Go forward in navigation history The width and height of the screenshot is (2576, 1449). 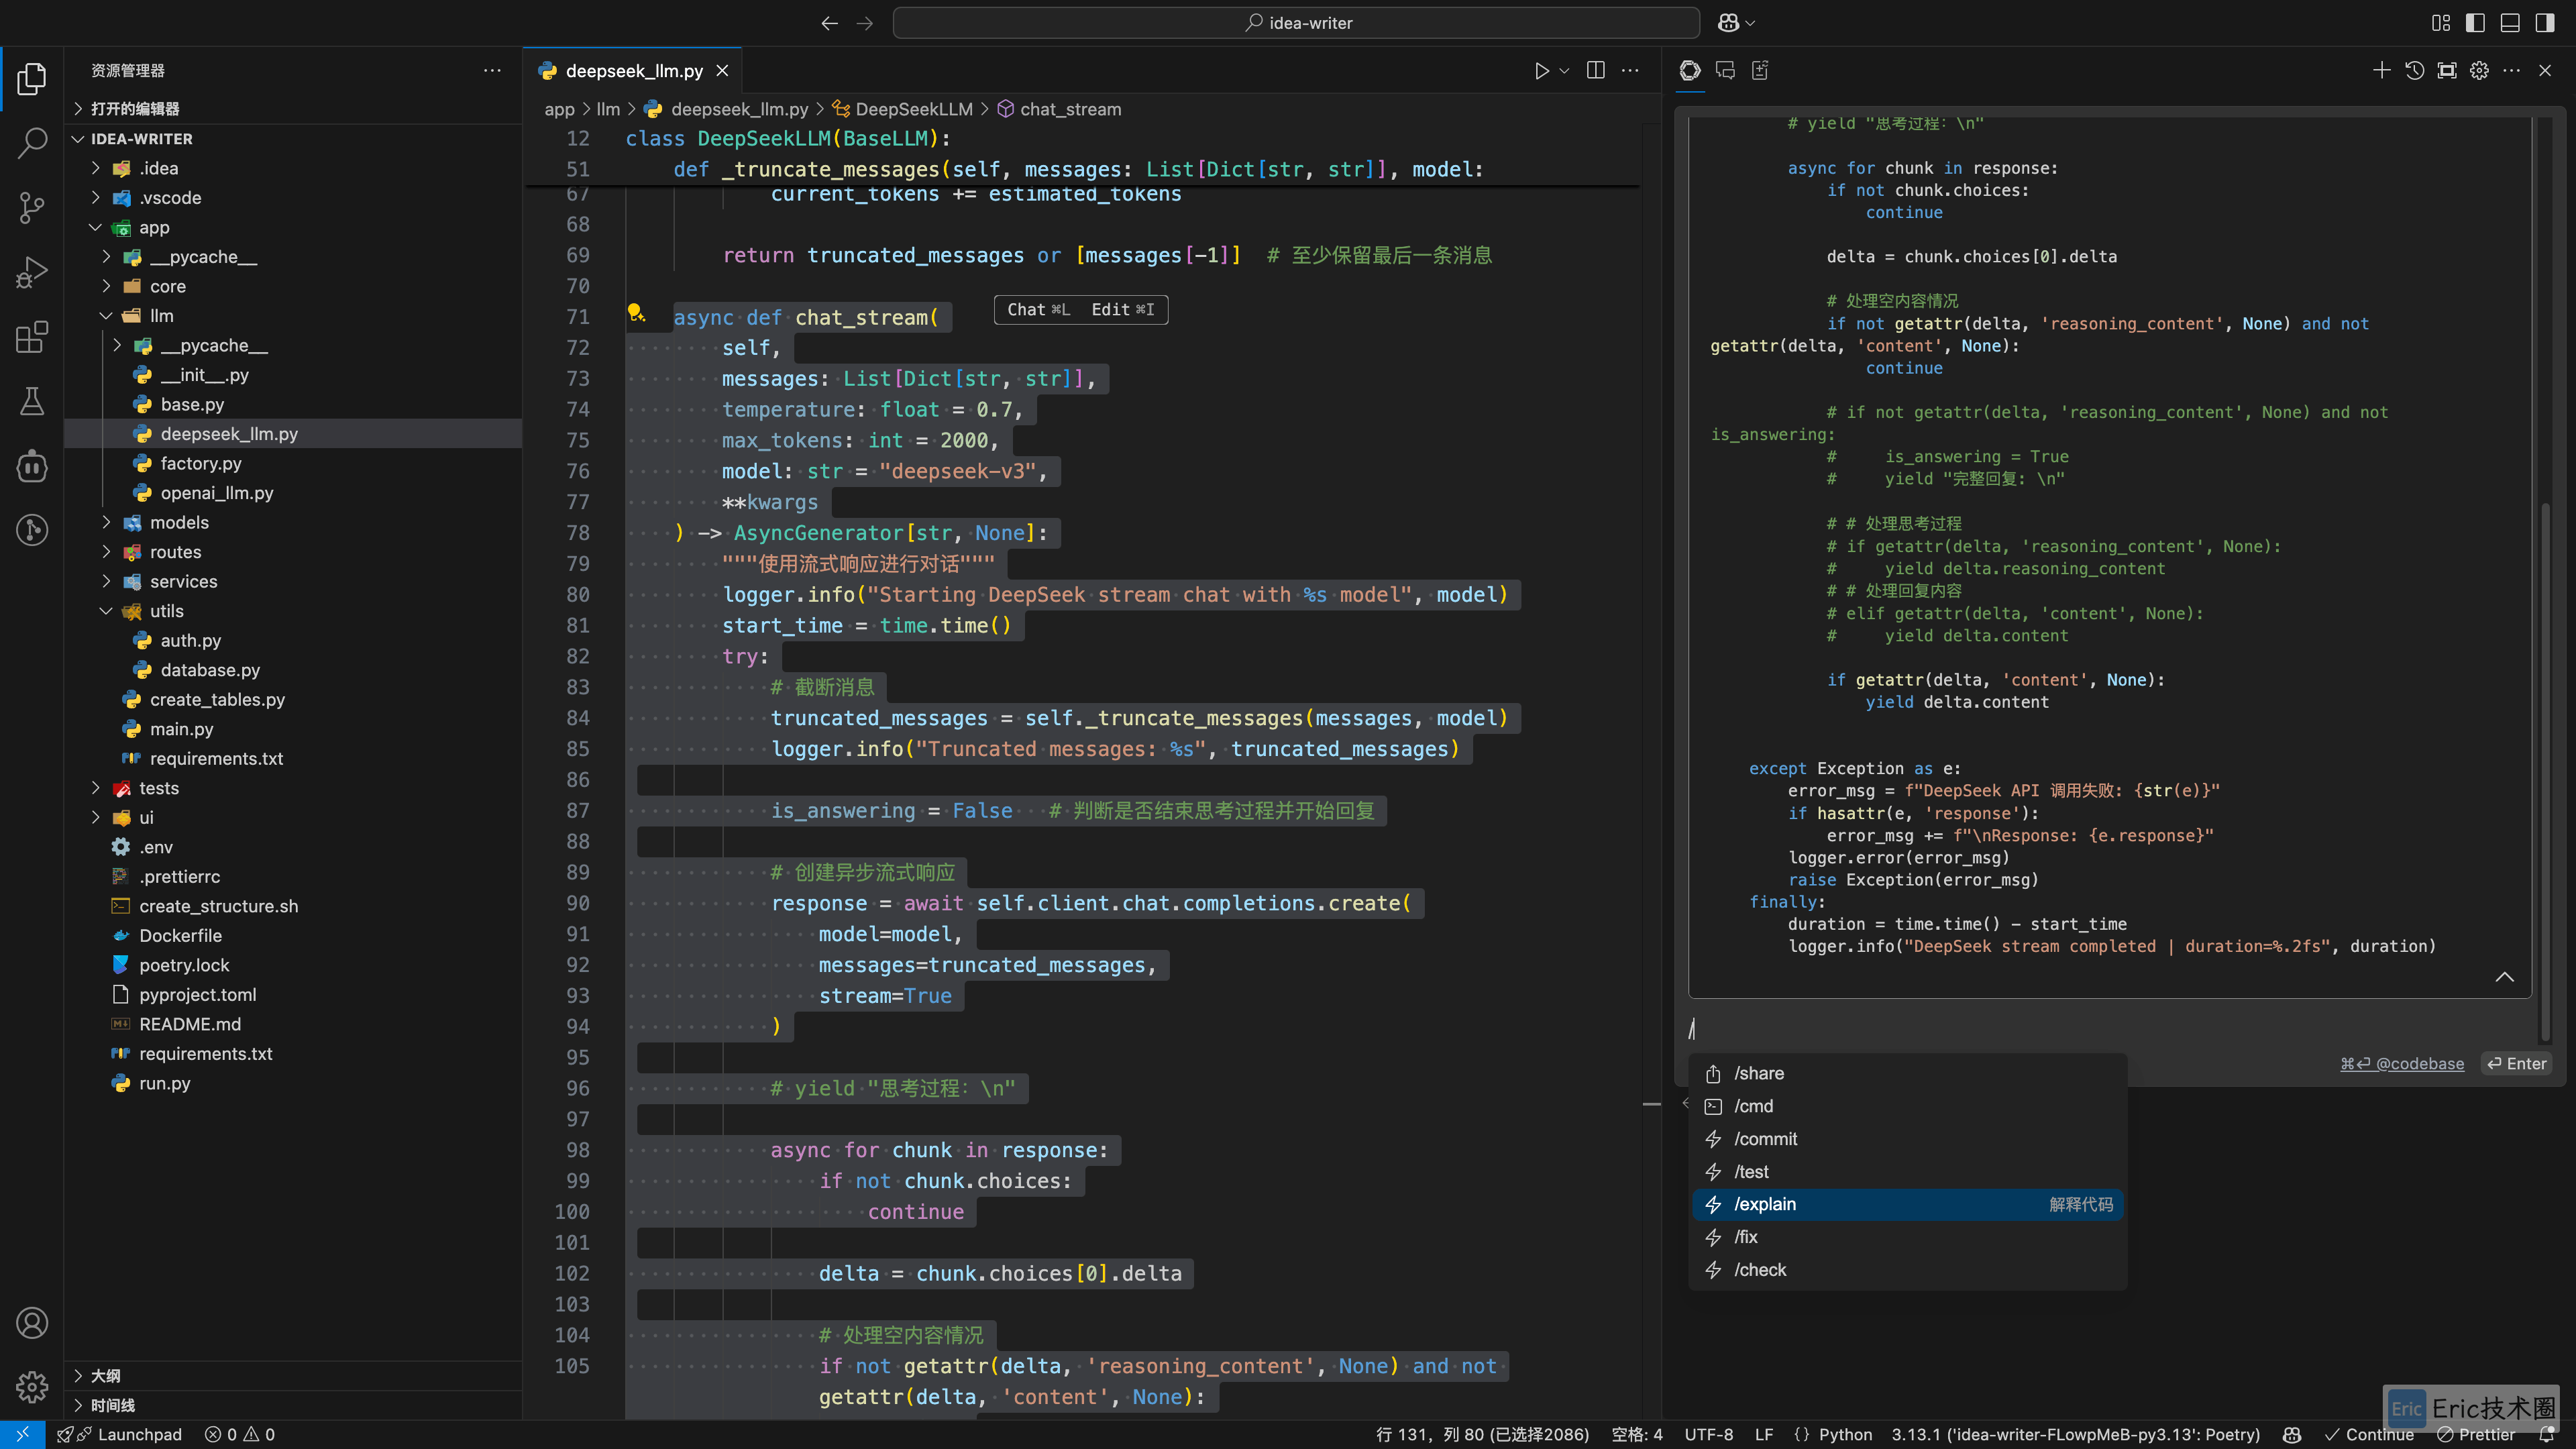coord(865,23)
